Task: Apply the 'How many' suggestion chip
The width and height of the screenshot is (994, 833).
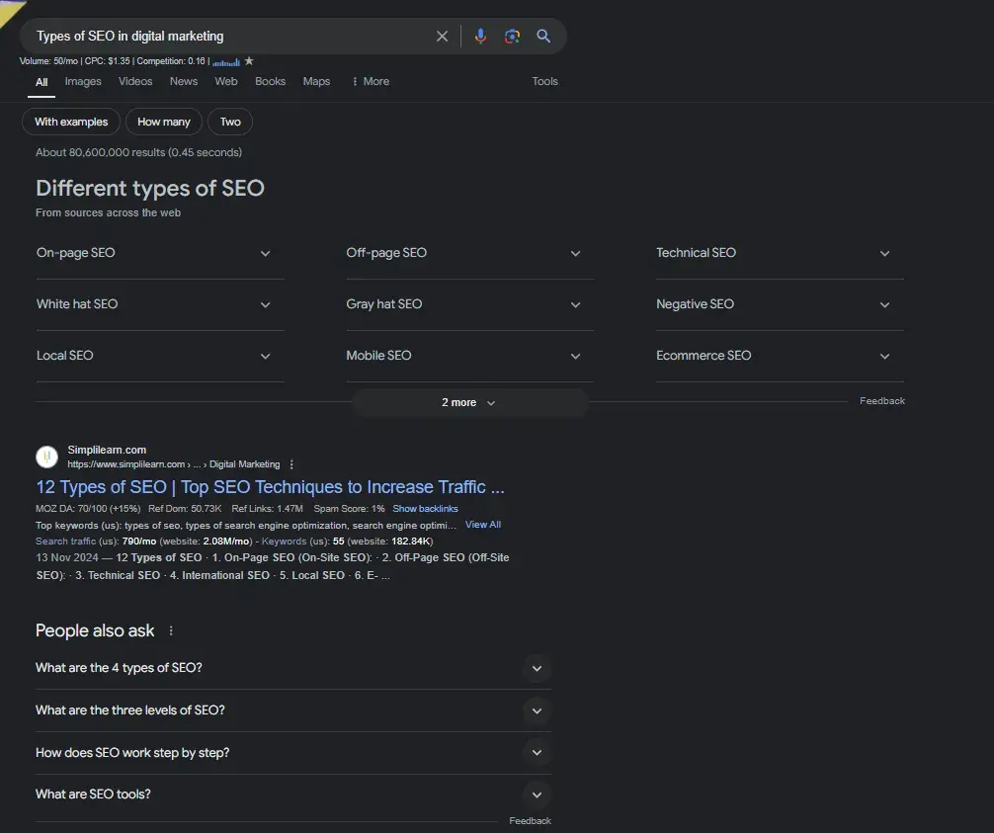Action: (164, 122)
